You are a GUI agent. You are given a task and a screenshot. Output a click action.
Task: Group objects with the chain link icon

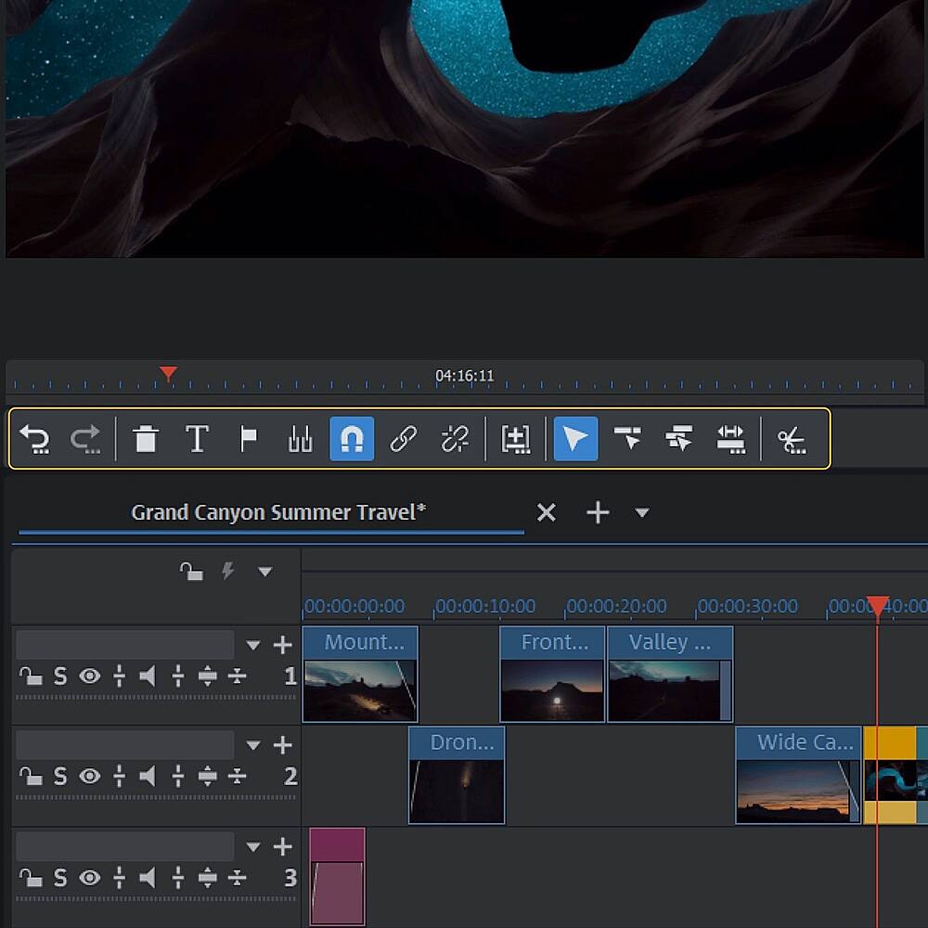[x=403, y=439]
